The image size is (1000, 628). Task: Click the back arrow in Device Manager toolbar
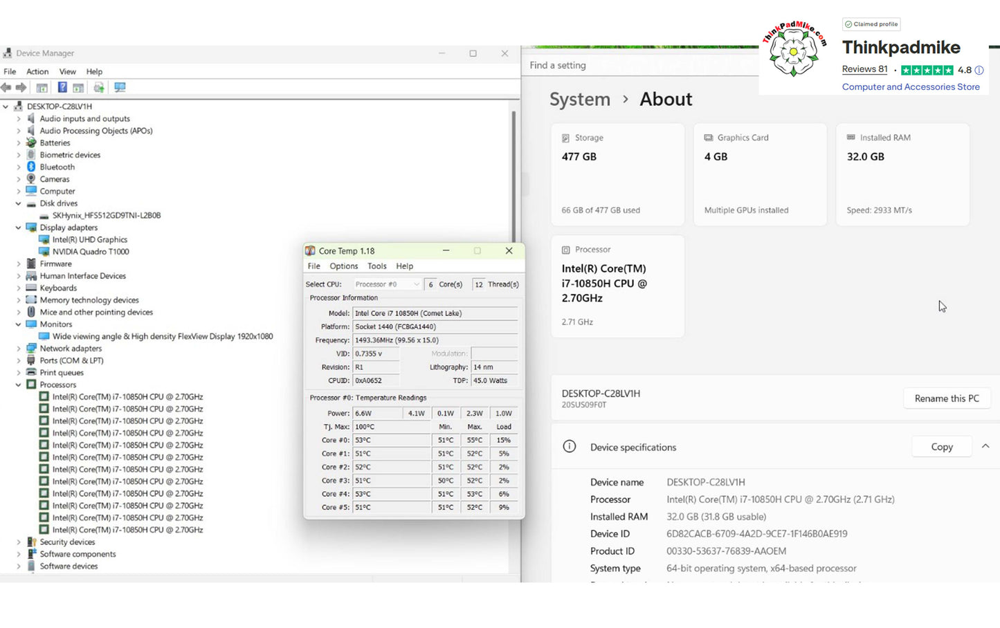click(6, 88)
